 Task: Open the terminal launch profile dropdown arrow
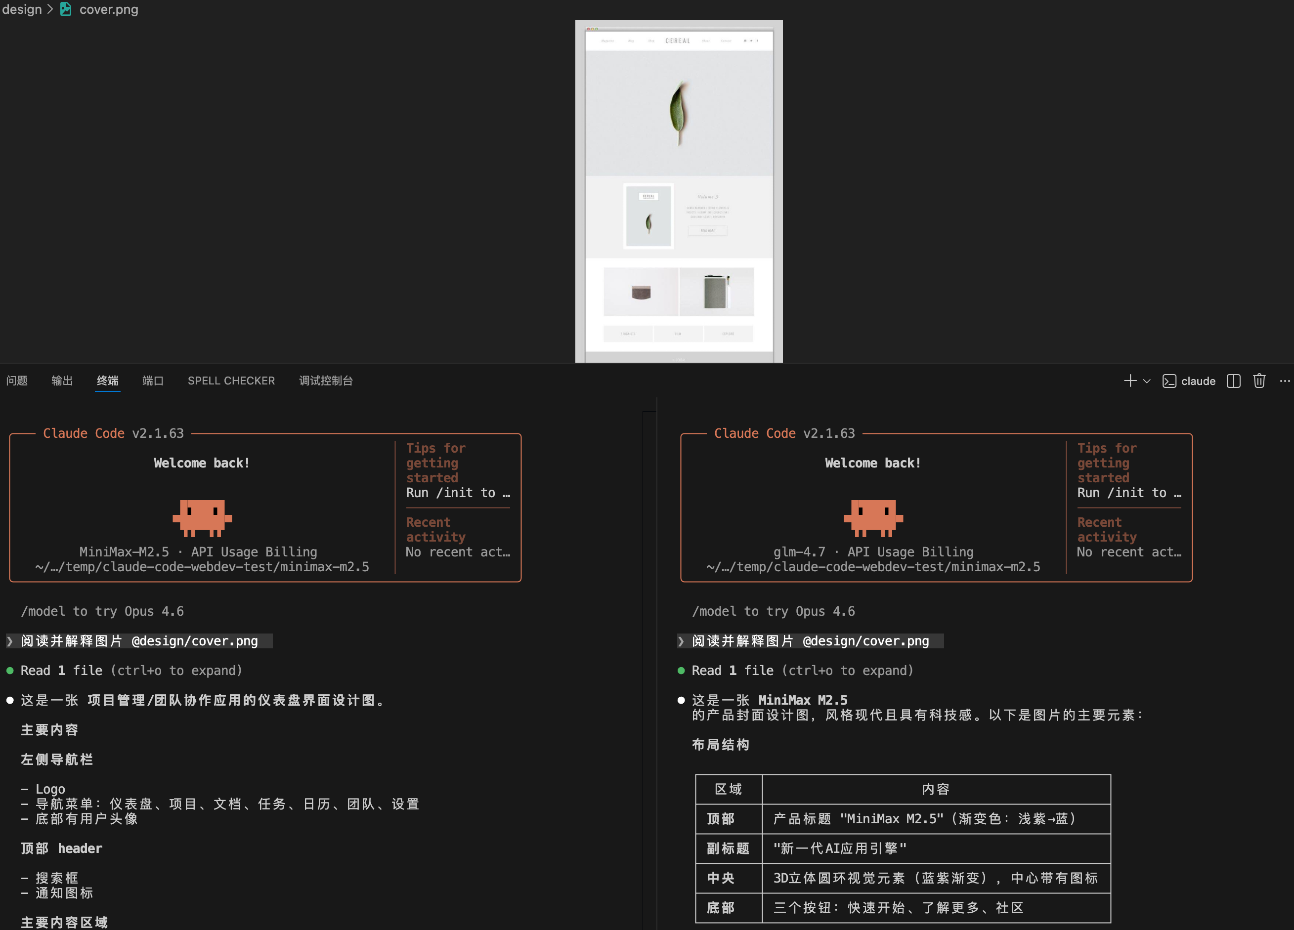tap(1147, 380)
